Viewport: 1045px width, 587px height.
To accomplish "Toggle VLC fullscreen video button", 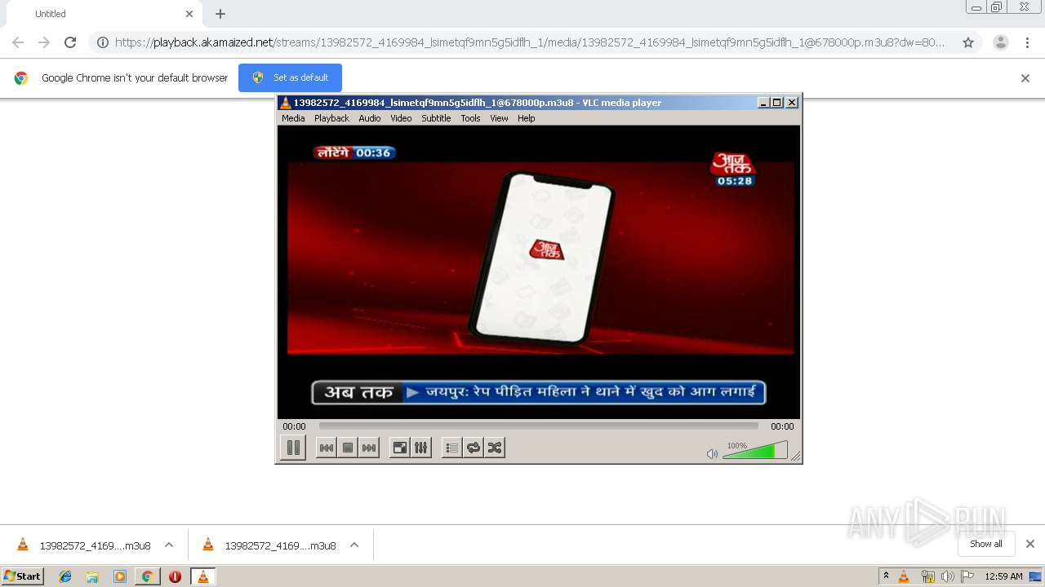I will point(399,448).
